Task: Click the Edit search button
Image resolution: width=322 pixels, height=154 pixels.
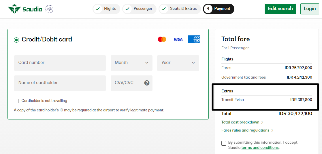Action: click(x=280, y=9)
